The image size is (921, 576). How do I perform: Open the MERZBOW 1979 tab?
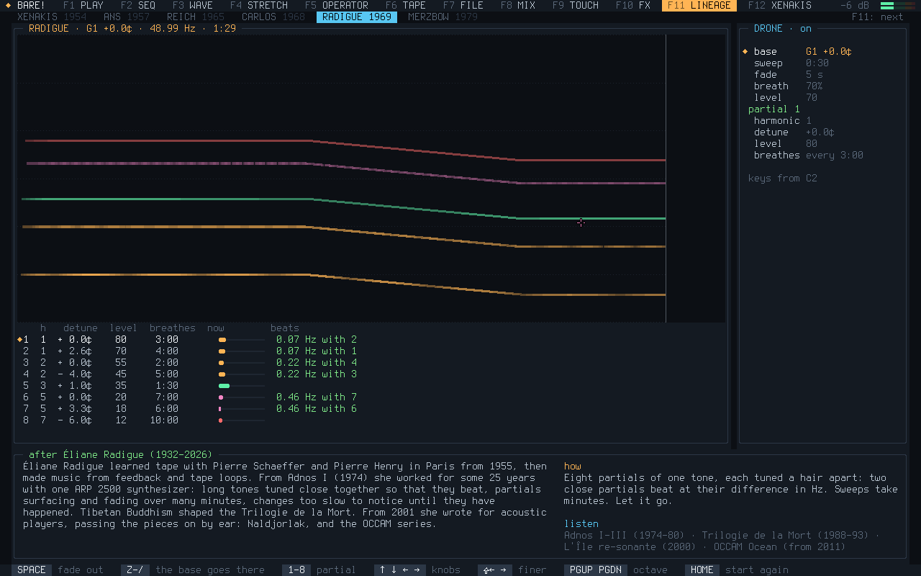(x=443, y=17)
